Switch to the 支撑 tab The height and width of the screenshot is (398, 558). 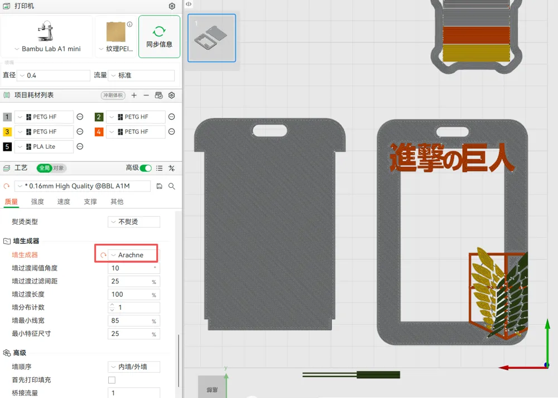tap(90, 201)
